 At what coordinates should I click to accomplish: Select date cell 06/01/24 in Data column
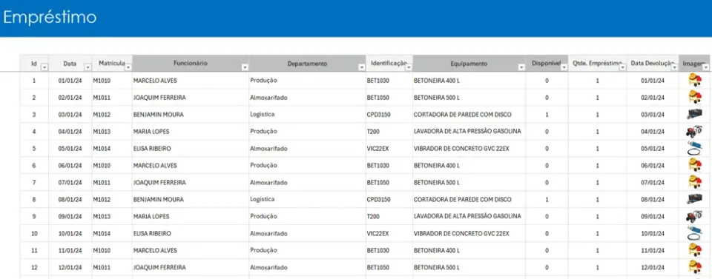coord(70,166)
